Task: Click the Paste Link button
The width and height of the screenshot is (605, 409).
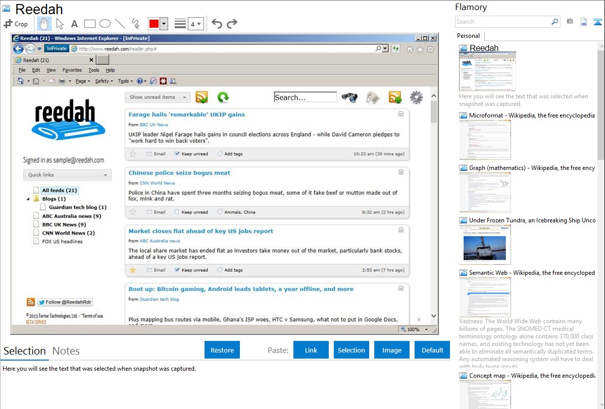Action: click(311, 350)
